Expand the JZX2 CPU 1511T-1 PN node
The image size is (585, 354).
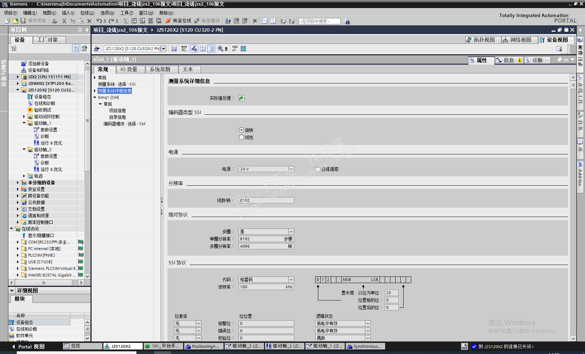click(x=18, y=77)
